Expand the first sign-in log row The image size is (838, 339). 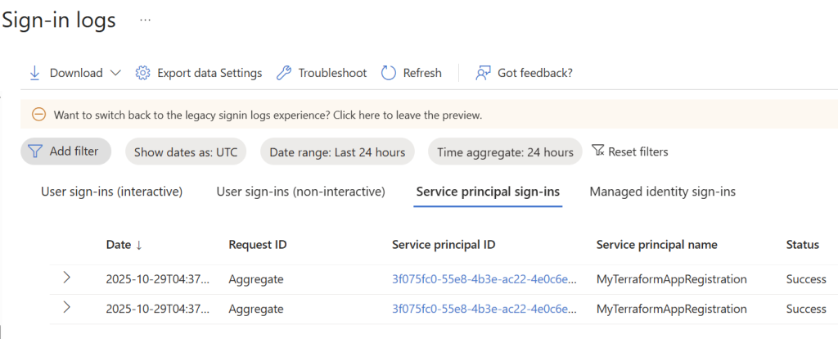click(67, 278)
